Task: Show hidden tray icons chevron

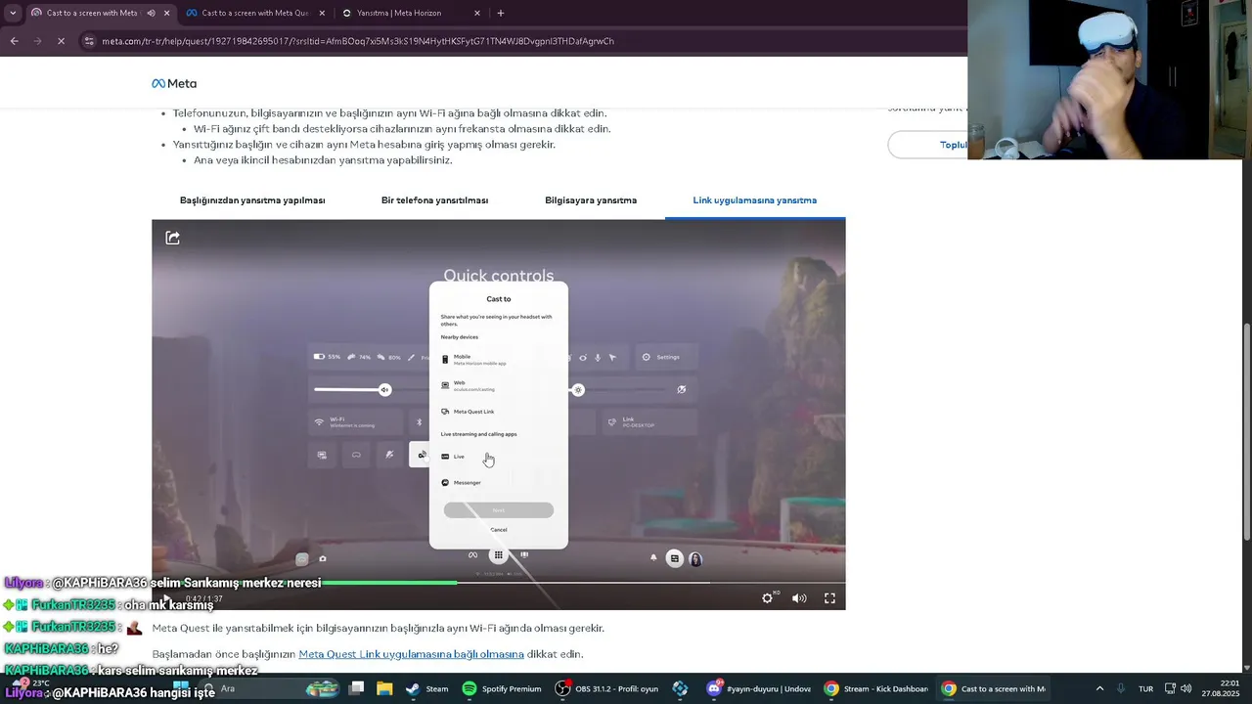Action: (1099, 688)
